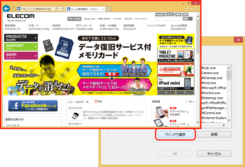Click the refresh icon in address bar

[x=63, y=9]
